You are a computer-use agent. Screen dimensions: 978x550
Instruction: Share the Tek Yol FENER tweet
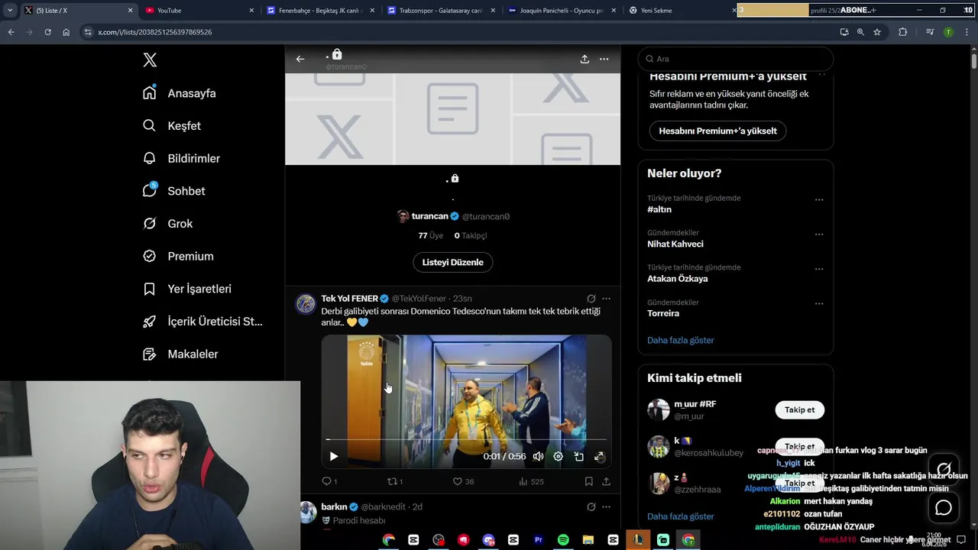point(606,481)
